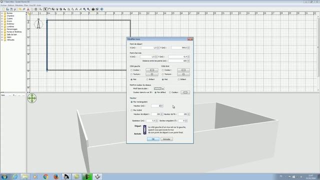Click the blue Help icon in toolbar
320x180 pixels.
point(102,9)
